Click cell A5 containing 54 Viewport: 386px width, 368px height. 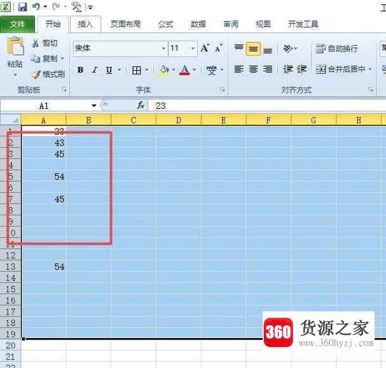44,176
